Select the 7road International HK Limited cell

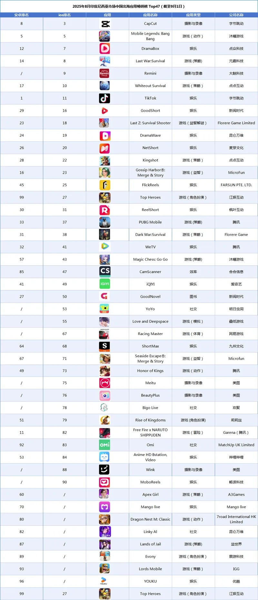[x=236, y=519]
